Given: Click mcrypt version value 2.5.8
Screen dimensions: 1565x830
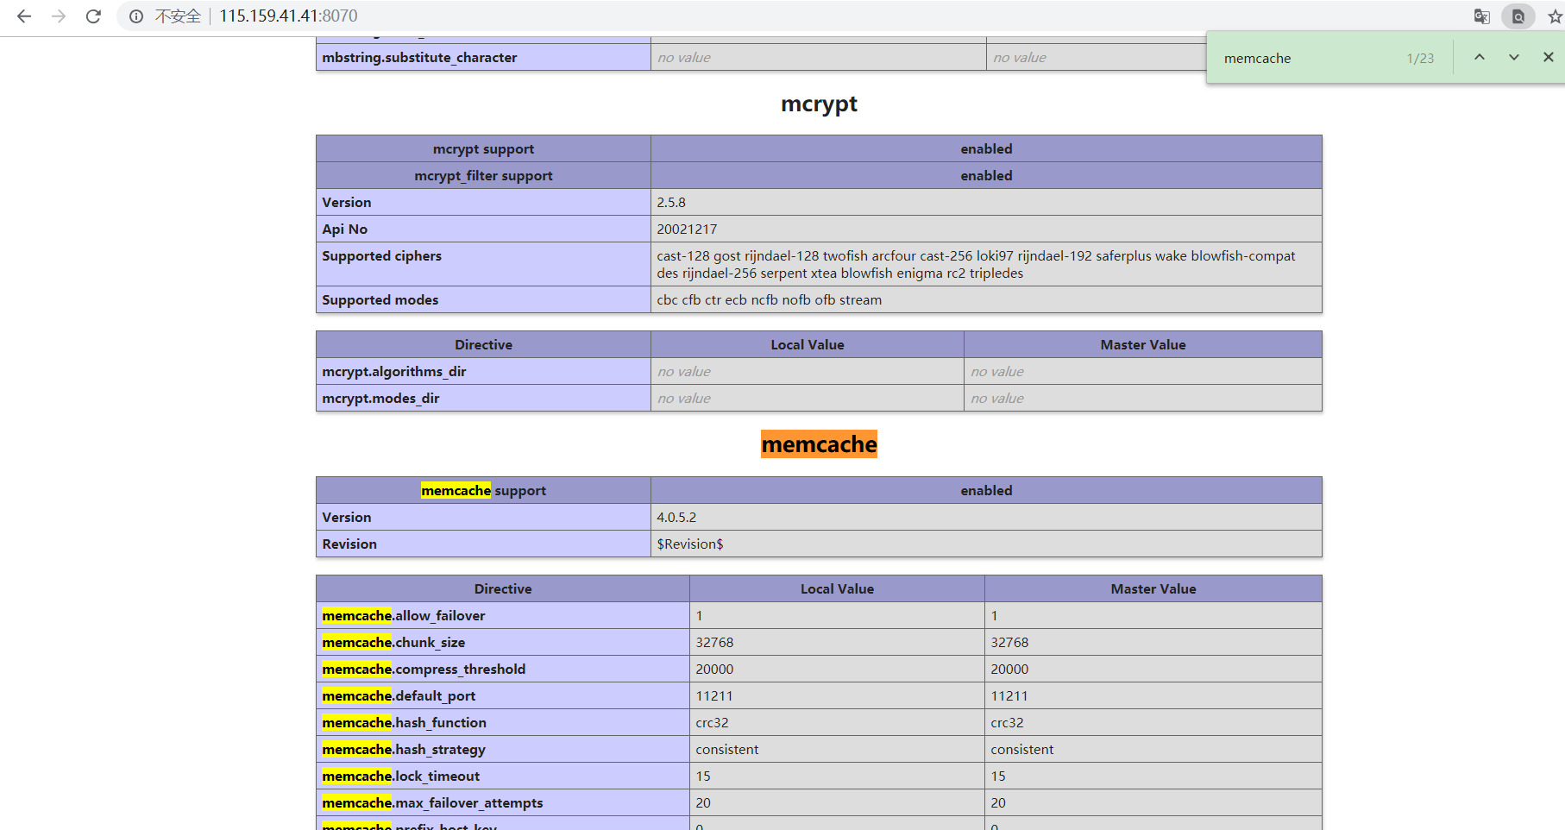Looking at the screenshot, I should pyautogui.click(x=671, y=203).
